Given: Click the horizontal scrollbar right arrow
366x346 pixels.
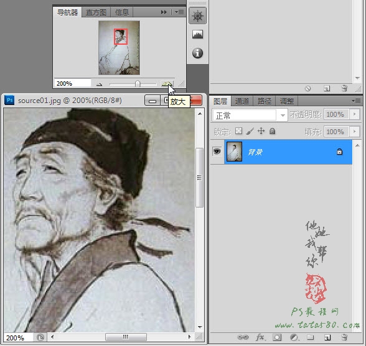Looking at the screenshot, I should [x=189, y=337].
